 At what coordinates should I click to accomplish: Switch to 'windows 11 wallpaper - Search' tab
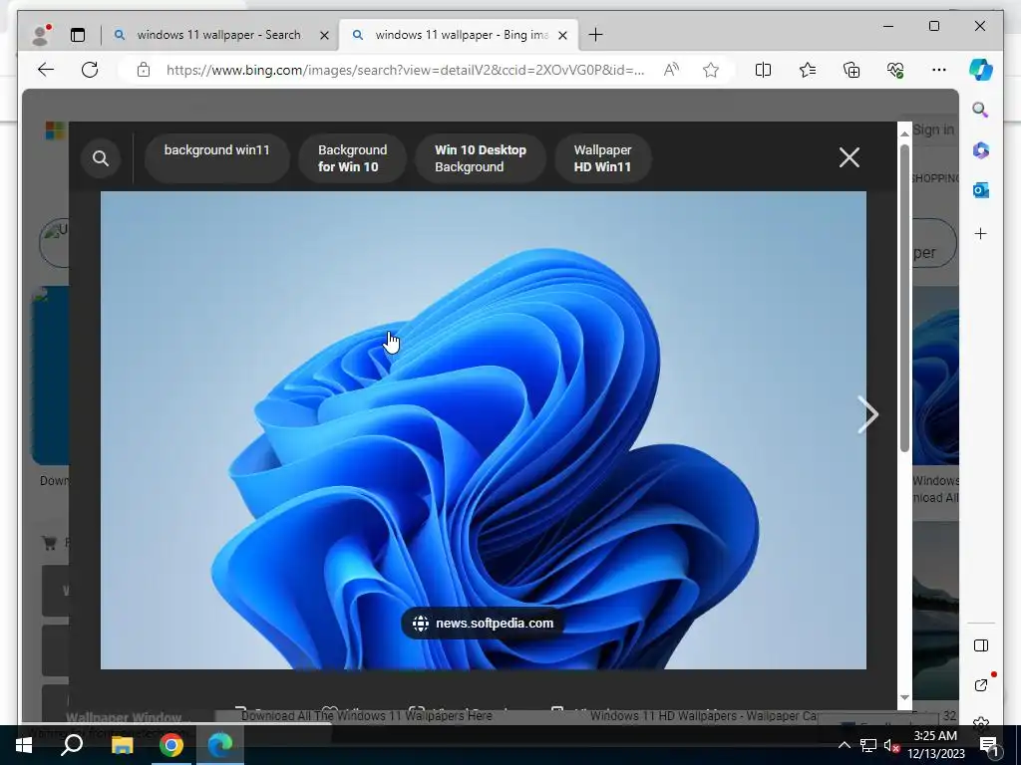tap(218, 35)
